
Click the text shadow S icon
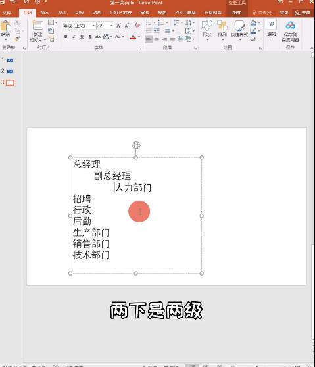[x=90, y=37]
